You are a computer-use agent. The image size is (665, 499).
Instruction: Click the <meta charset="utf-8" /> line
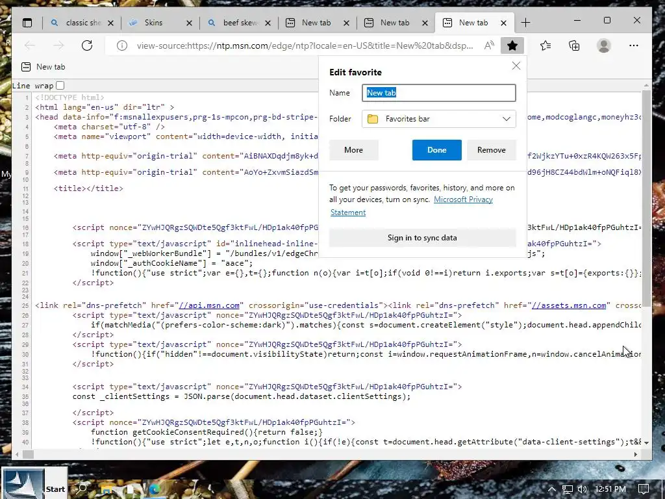109,127
